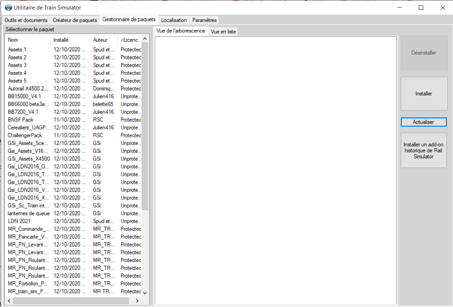Select the Gsi_LDN2016_V package row

(x=73, y=190)
